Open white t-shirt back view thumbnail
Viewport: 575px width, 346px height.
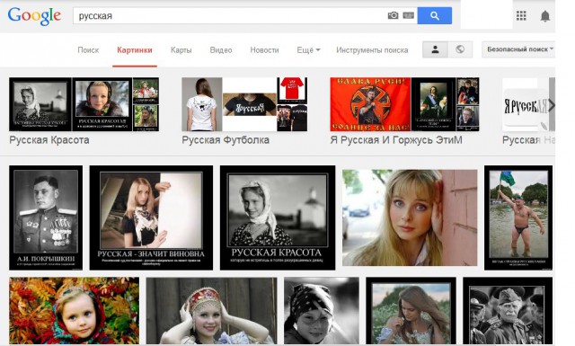(x=202, y=104)
